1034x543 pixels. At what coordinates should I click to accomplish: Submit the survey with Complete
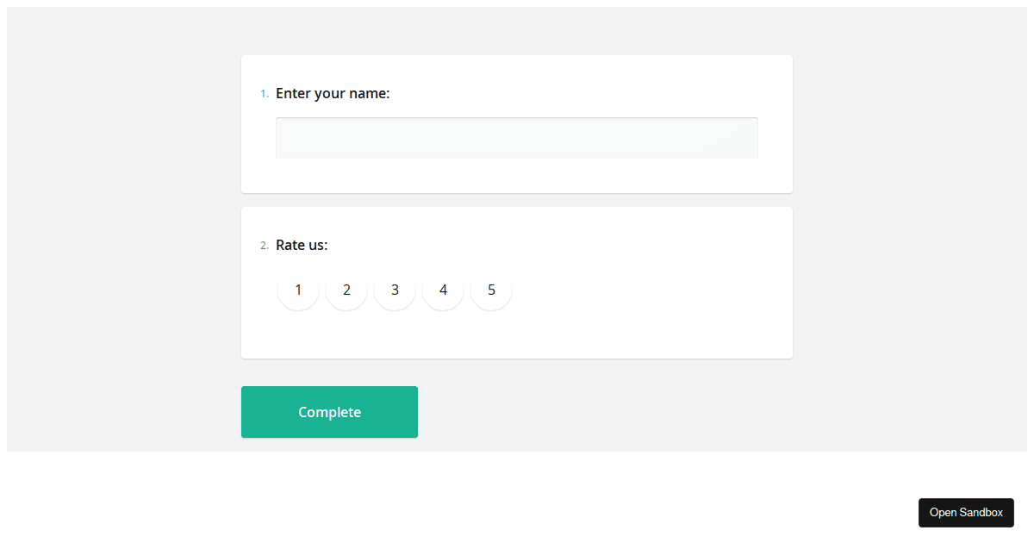(329, 412)
